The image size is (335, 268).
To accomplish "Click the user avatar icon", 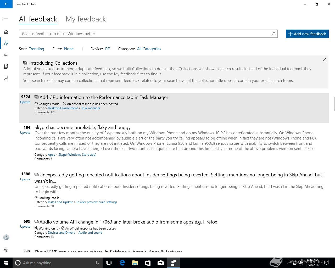I will coord(6,237).
